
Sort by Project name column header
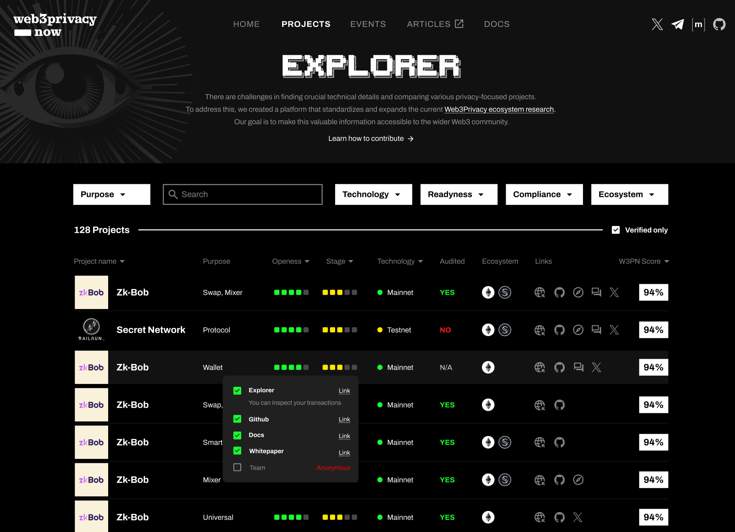pos(99,261)
